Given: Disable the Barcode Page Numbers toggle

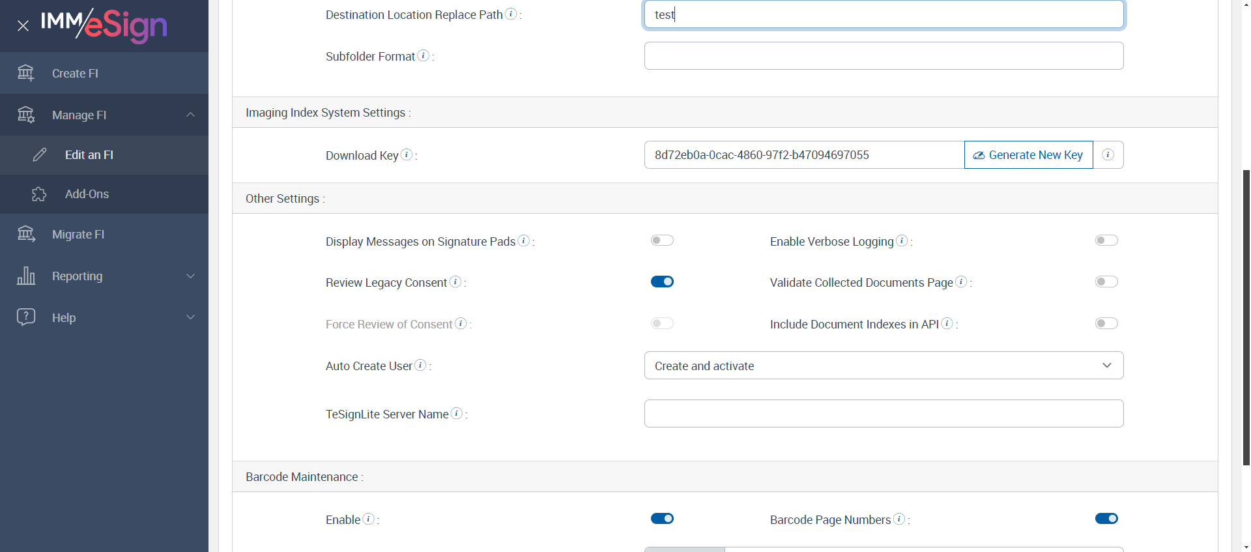Looking at the screenshot, I should tap(1106, 519).
